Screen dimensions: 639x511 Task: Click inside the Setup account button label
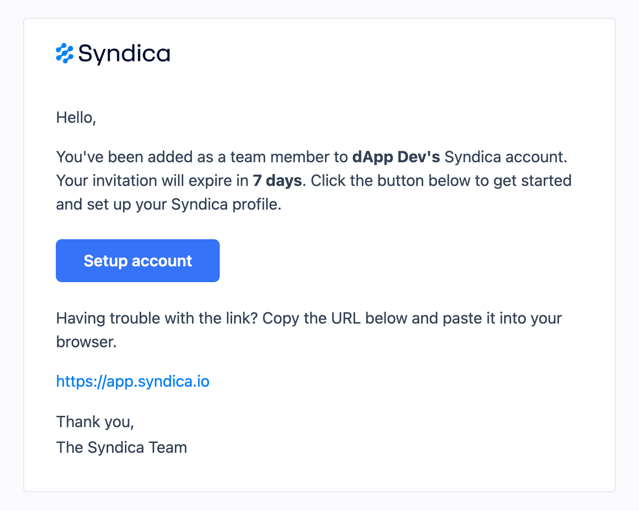[137, 260]
